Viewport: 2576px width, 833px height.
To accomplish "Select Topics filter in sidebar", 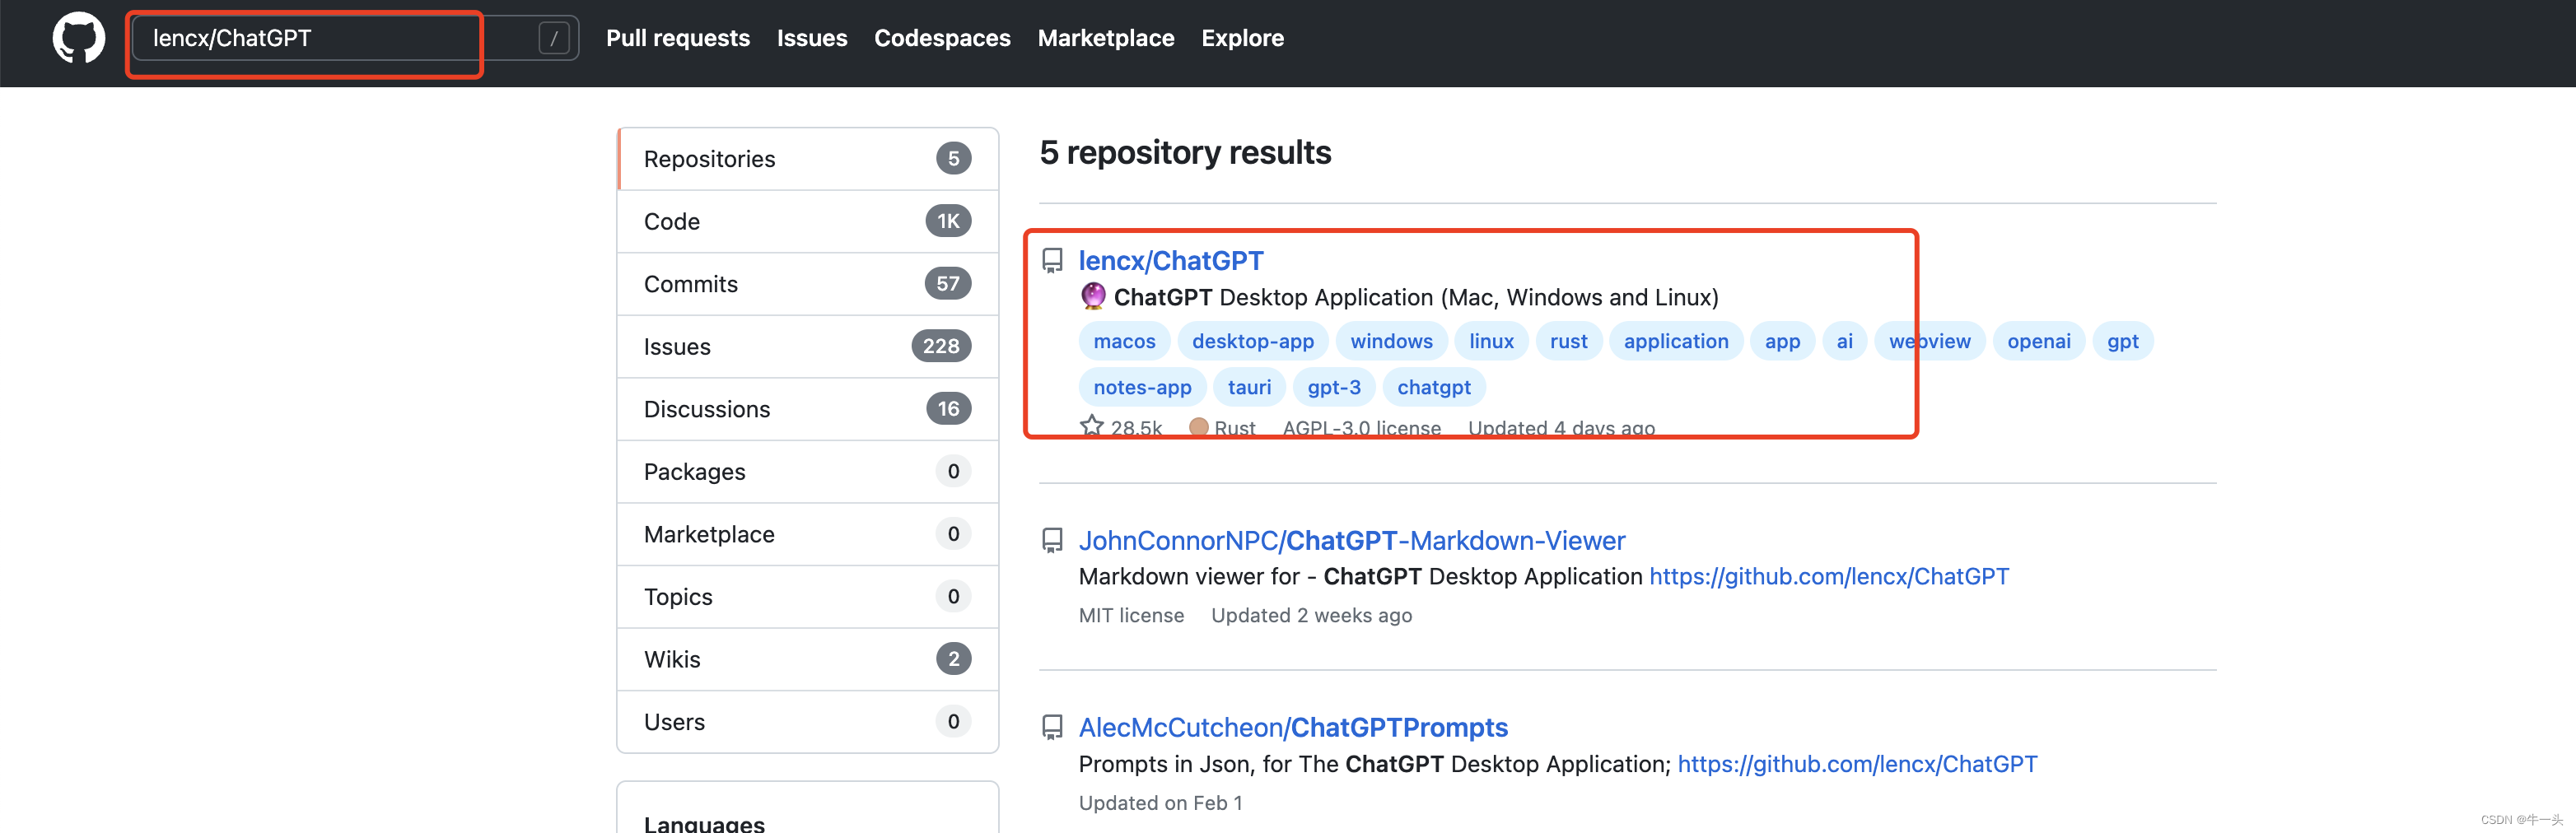I will tap(808, 596).
